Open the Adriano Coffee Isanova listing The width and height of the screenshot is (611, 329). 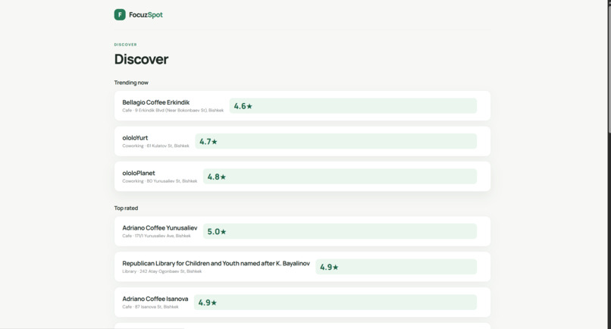[302, 302]
